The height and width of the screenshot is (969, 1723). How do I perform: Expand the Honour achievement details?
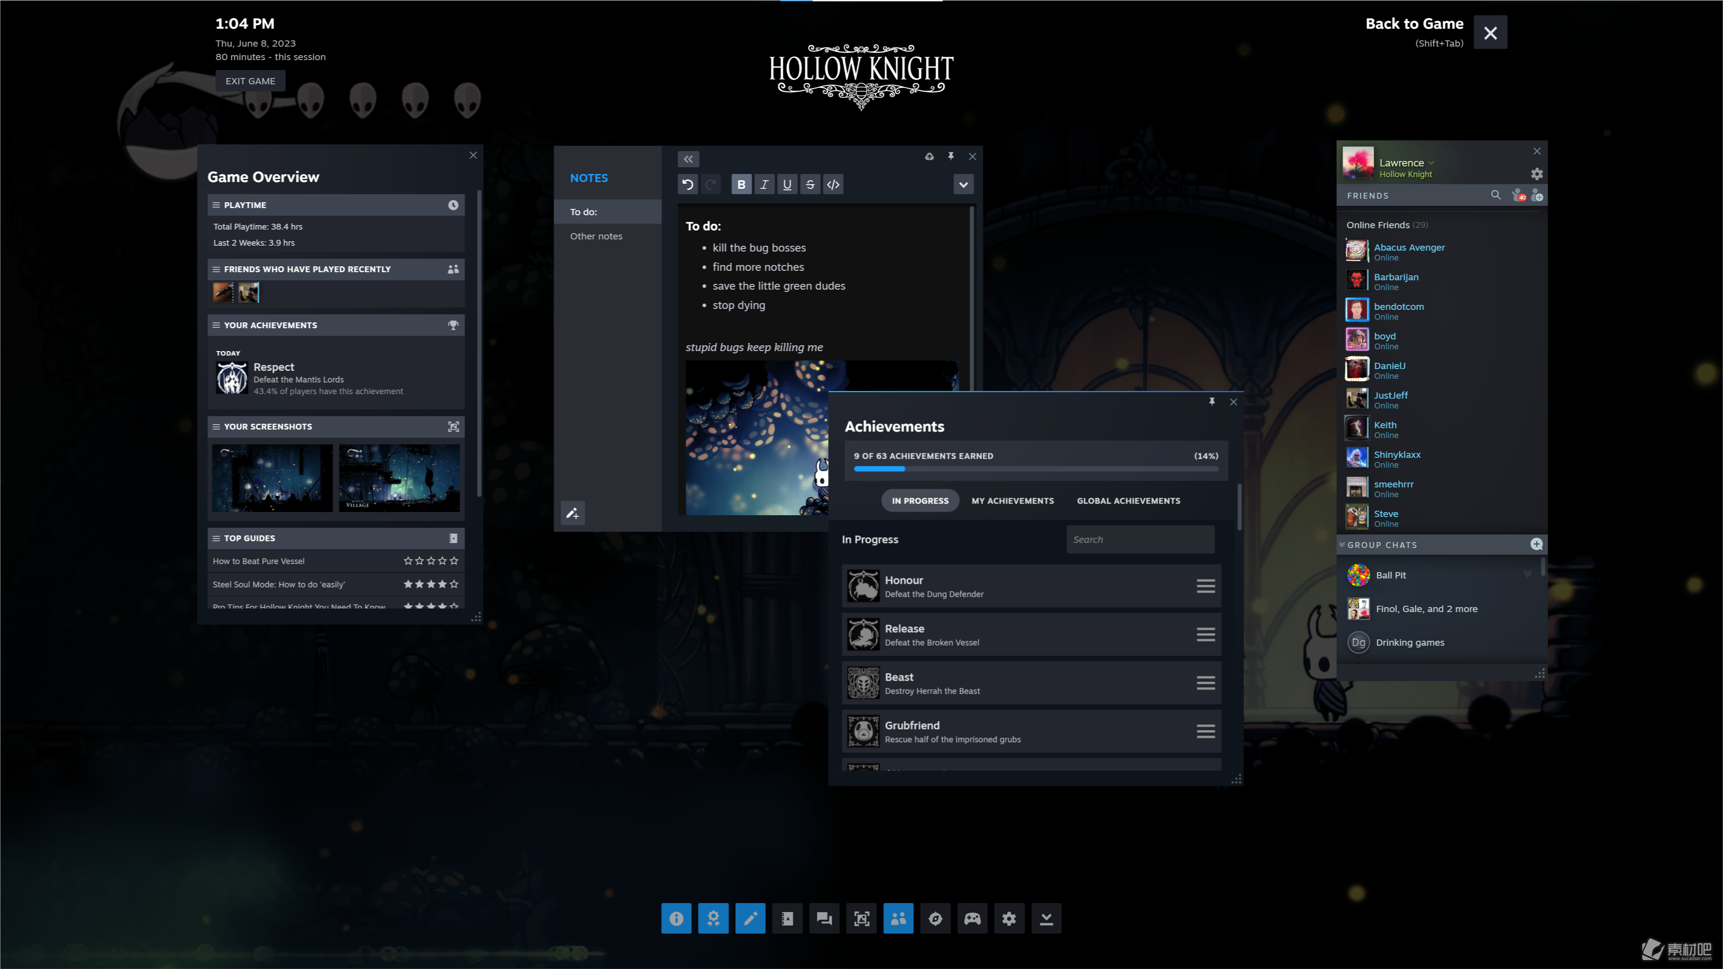pyautogui.click(x=1206, y=586)
